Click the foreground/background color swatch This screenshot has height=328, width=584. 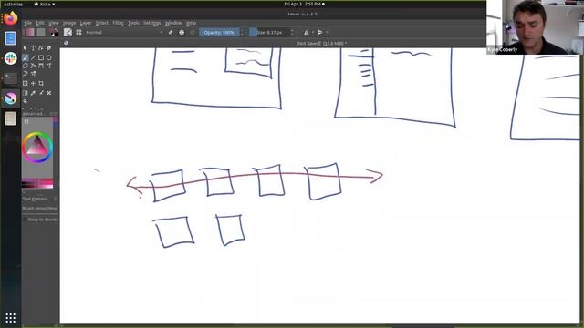point(54,33)
